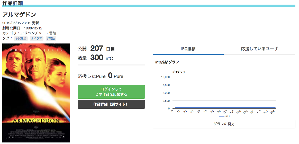The width and height of the screenshot is (299, 144).
Task: Click the green ログインして応援する button
Action: pos(111,92)
